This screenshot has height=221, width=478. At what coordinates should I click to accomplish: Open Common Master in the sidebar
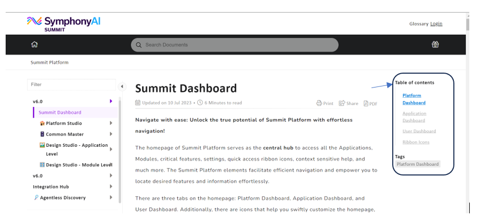point(65,134)
